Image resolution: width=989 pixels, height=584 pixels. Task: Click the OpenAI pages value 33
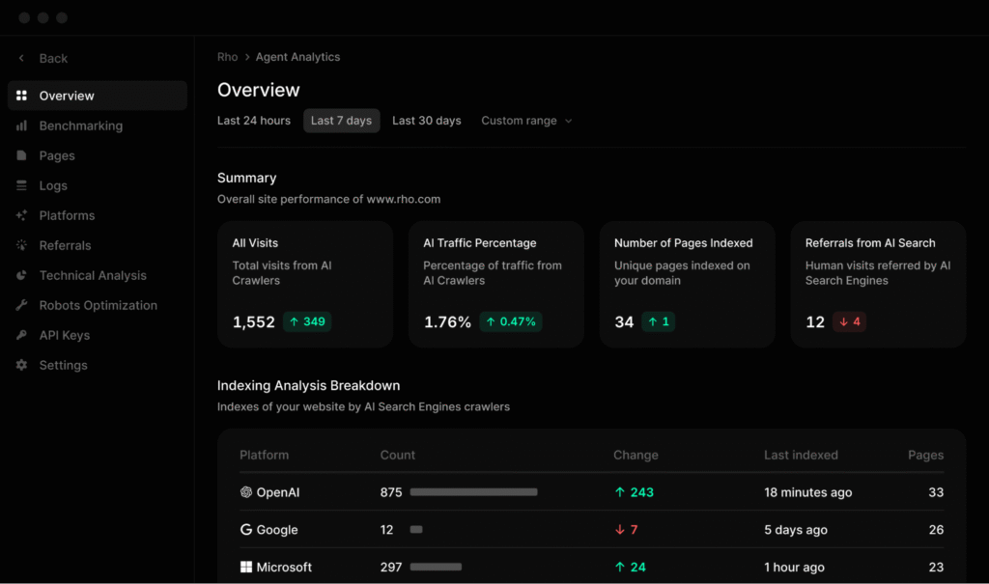click(x=936, y=492)
